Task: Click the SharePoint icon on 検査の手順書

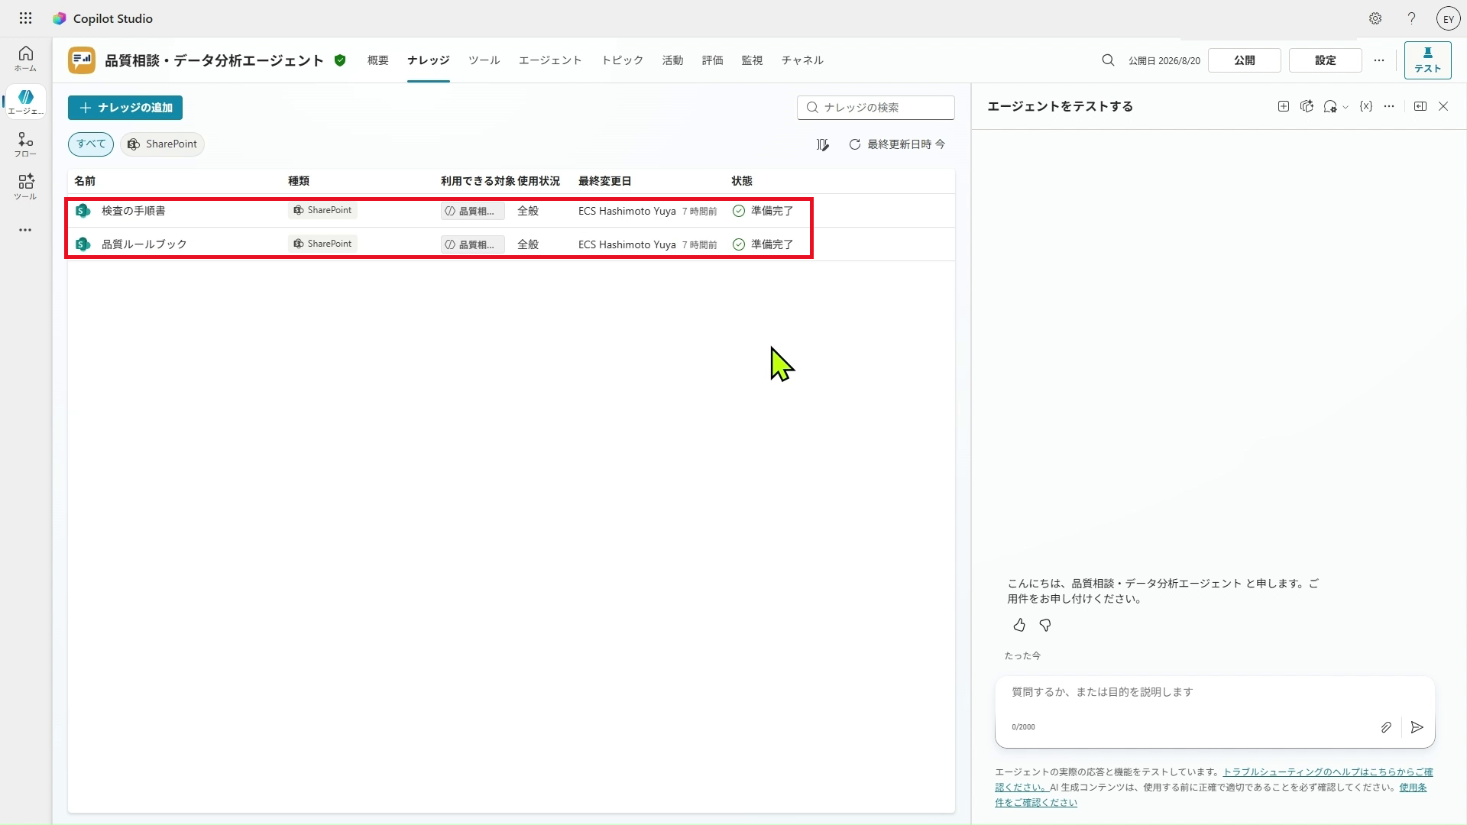Action: pos(83,211)
